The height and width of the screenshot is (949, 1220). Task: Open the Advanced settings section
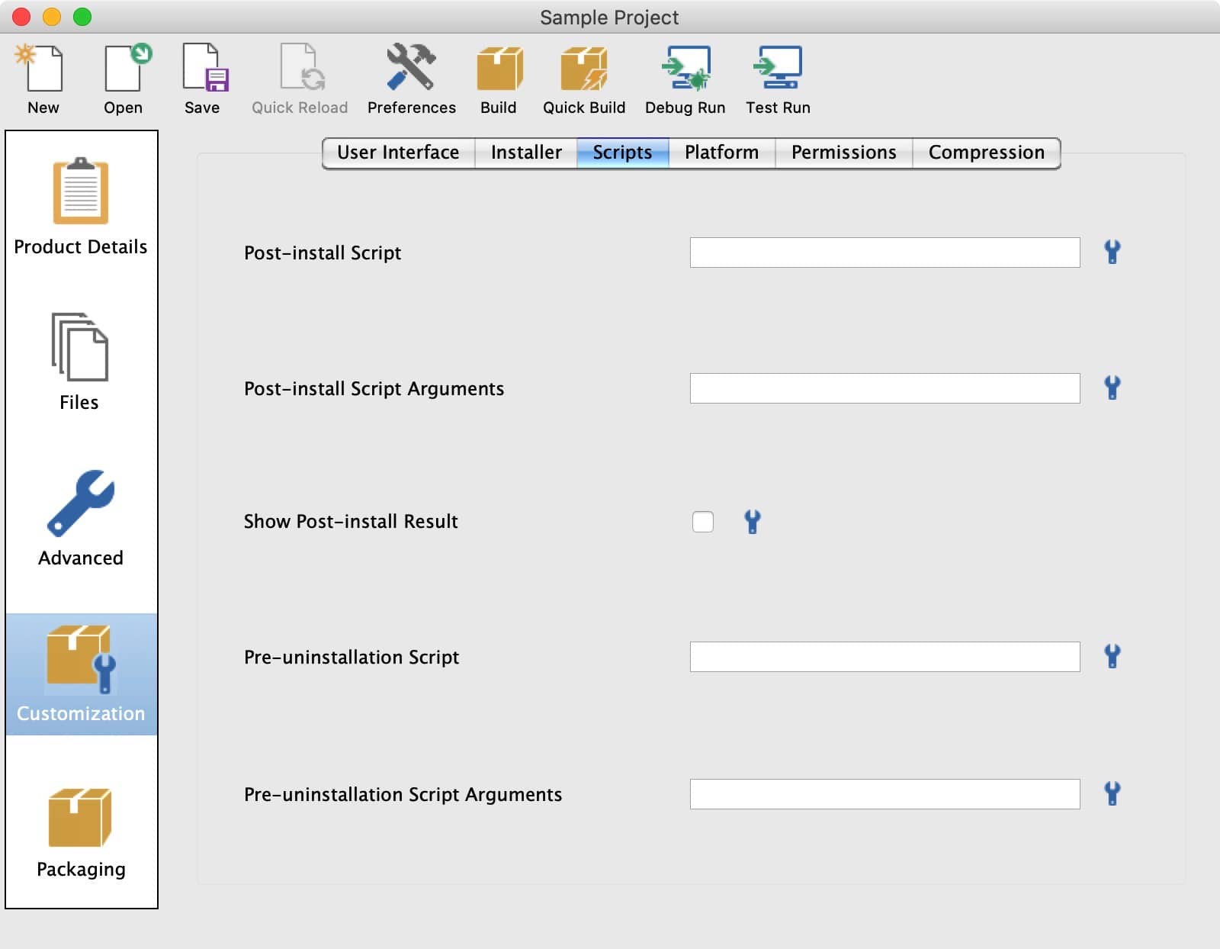(81, 519)
